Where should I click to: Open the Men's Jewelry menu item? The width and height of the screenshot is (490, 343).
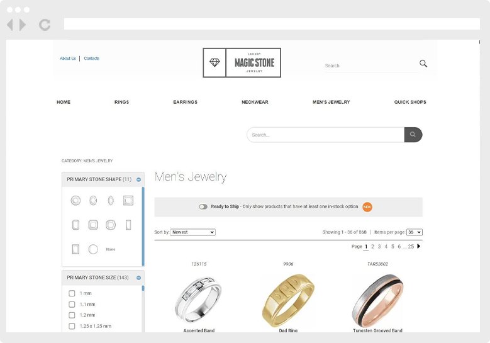click(x=331, y=102)
